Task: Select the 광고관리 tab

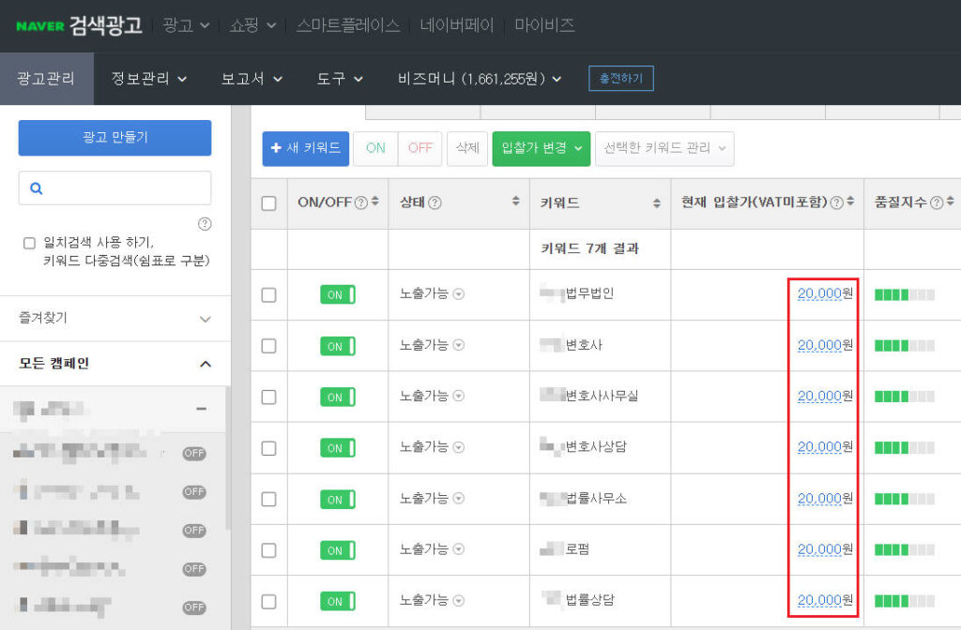Action: 47,79
